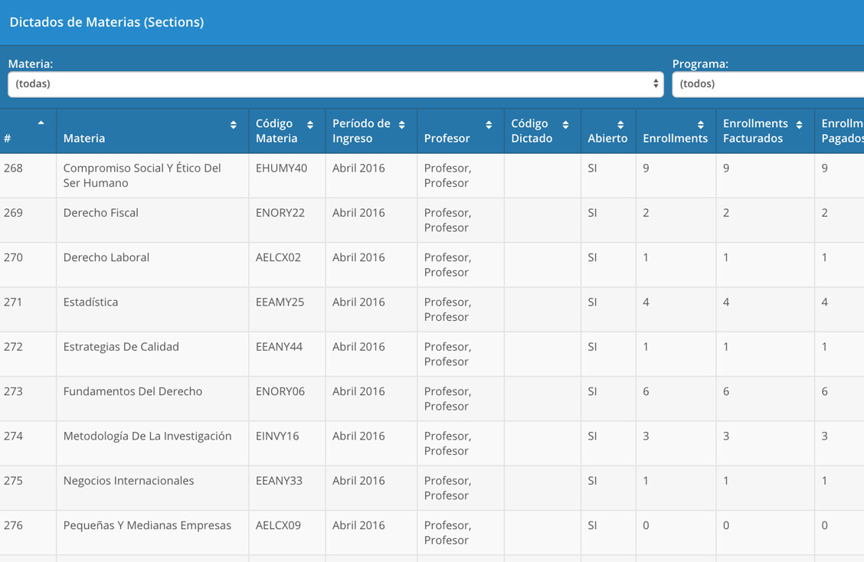Screen dimensions: 864x562
Task: Click the code AELCX02
Action: (x=278, y=257)
